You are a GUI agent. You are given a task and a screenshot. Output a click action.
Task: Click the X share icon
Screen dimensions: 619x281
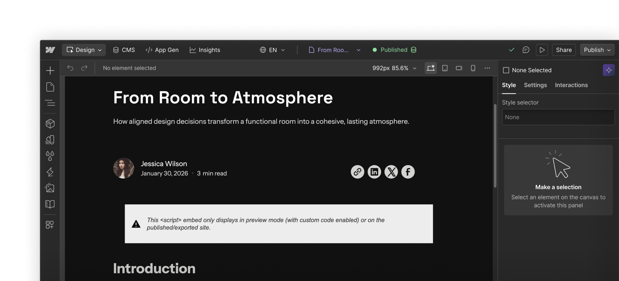point(391,172)
